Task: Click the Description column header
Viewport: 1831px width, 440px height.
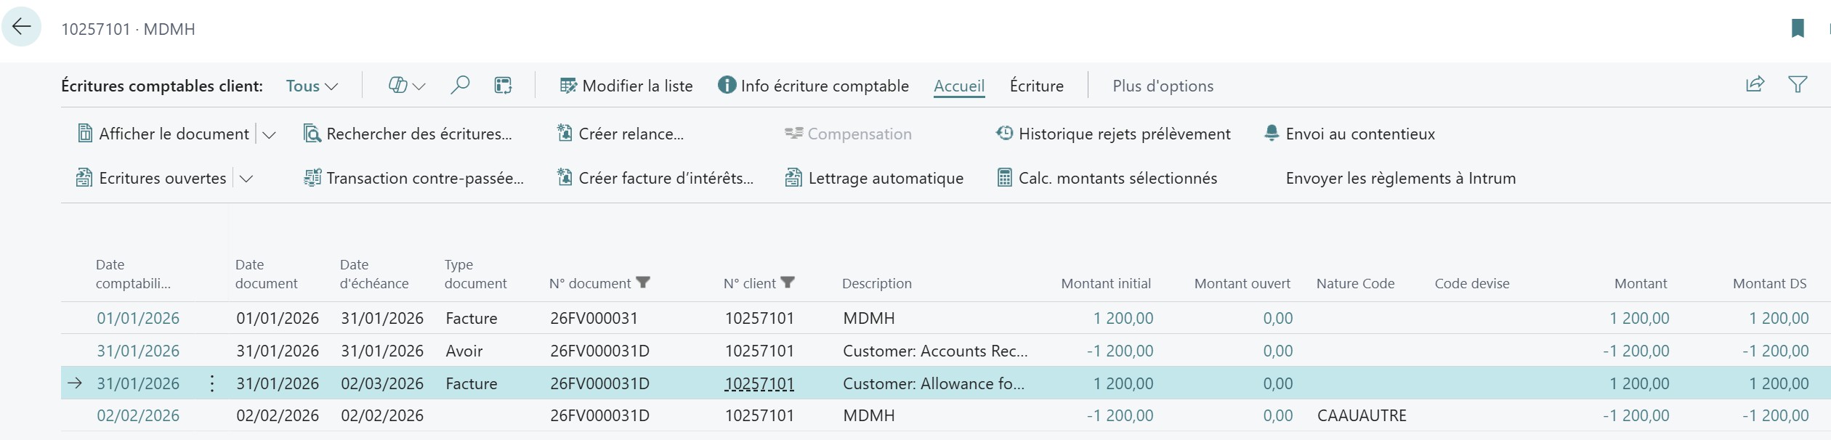Action: coord(877,283)
